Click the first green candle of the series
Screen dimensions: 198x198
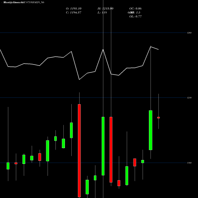point(8,166)
